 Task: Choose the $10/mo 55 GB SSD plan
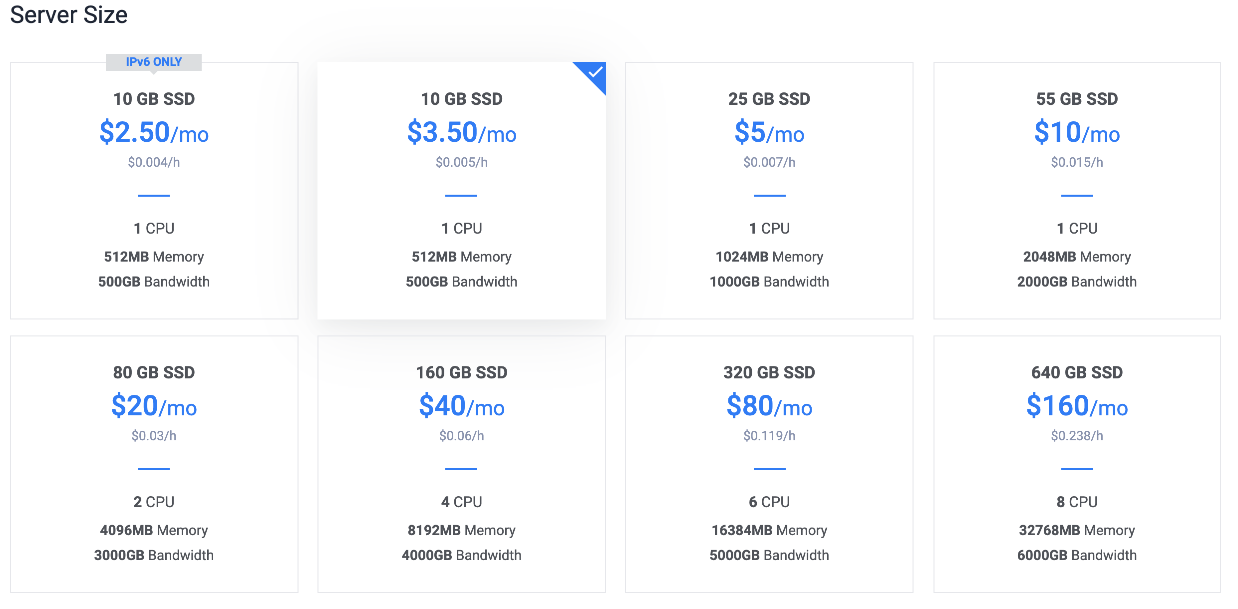1077,191
